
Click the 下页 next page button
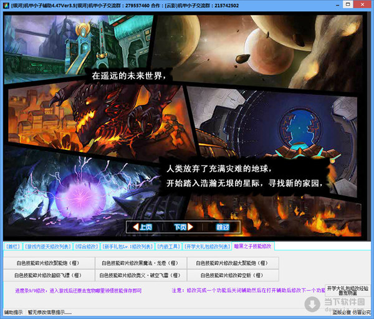pyautogui.click(x=183, y=227)
